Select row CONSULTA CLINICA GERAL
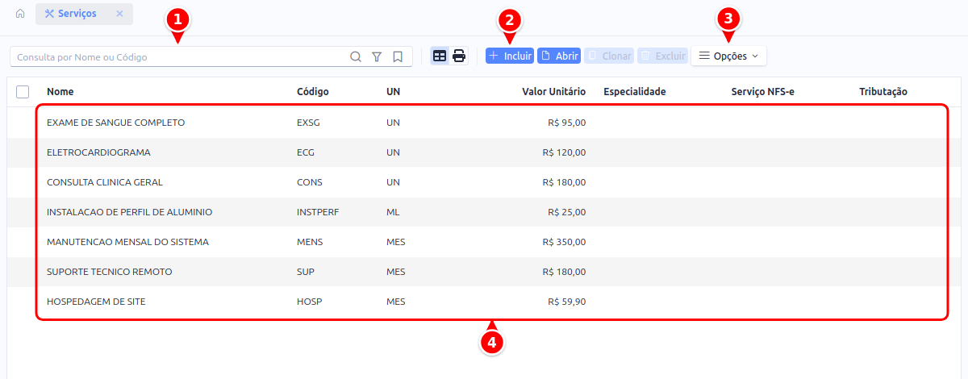 484,182
